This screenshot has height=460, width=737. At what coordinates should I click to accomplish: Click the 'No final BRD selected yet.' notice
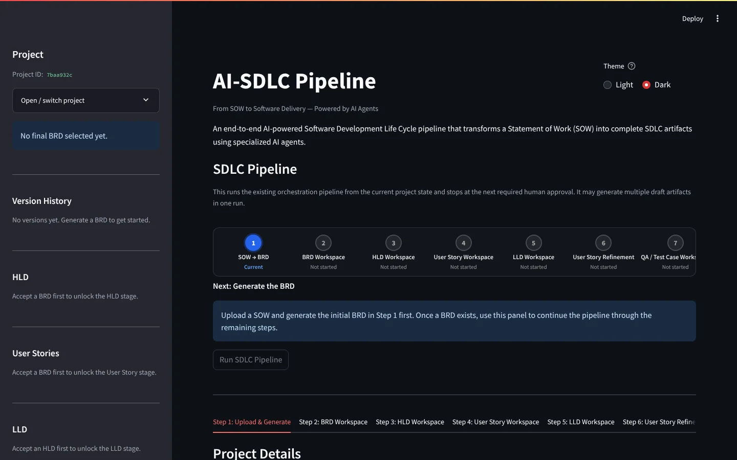86,136
